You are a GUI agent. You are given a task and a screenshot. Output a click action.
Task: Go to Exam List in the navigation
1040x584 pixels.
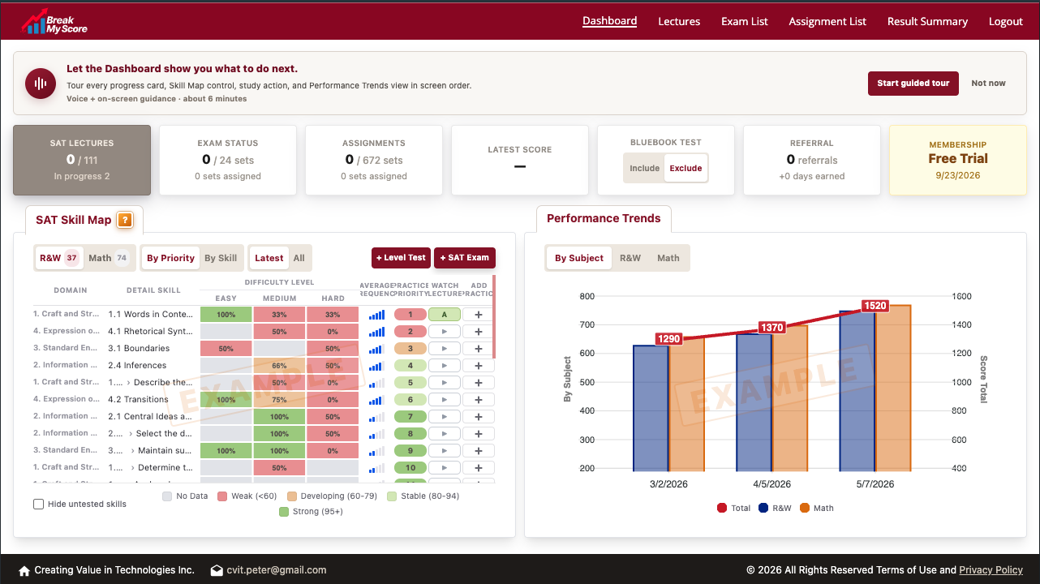click(x=745, y=22)
